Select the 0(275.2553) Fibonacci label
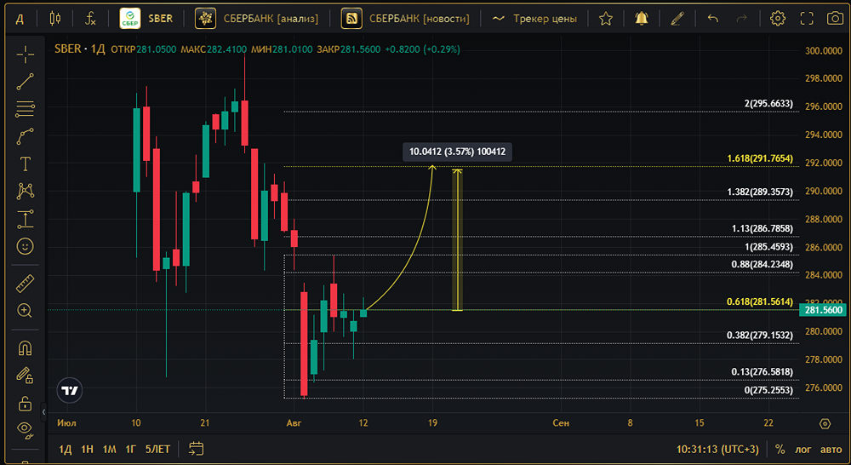 point(768,390)
